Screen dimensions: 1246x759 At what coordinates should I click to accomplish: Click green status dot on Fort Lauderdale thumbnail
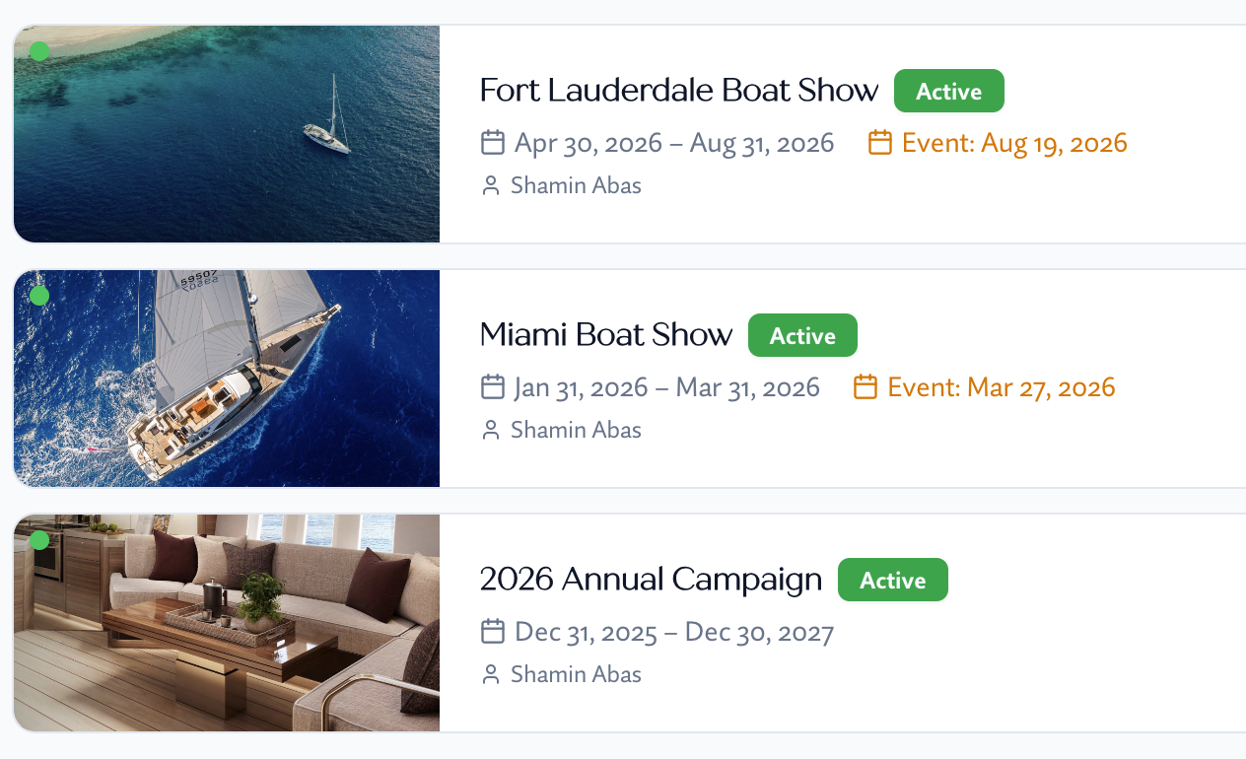[39, 51]
